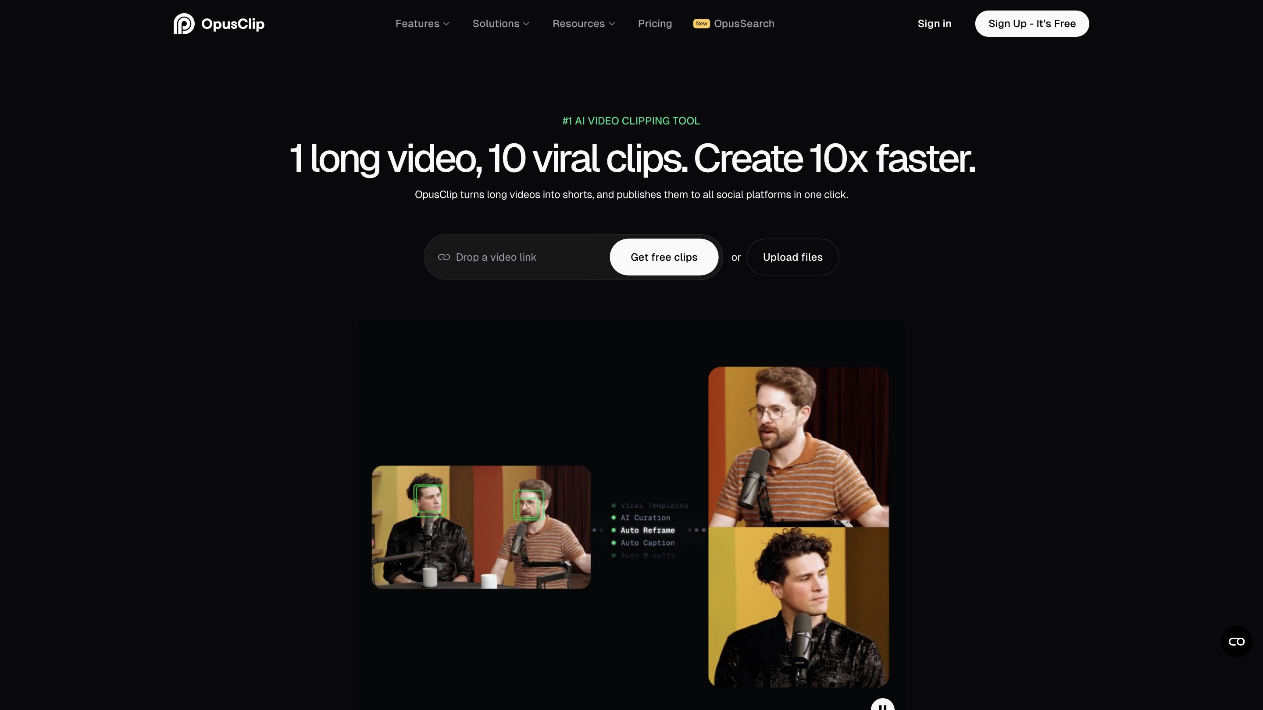1263x710 pixels.
Task: Click the Get free clips button
Action: coord(664,257)
